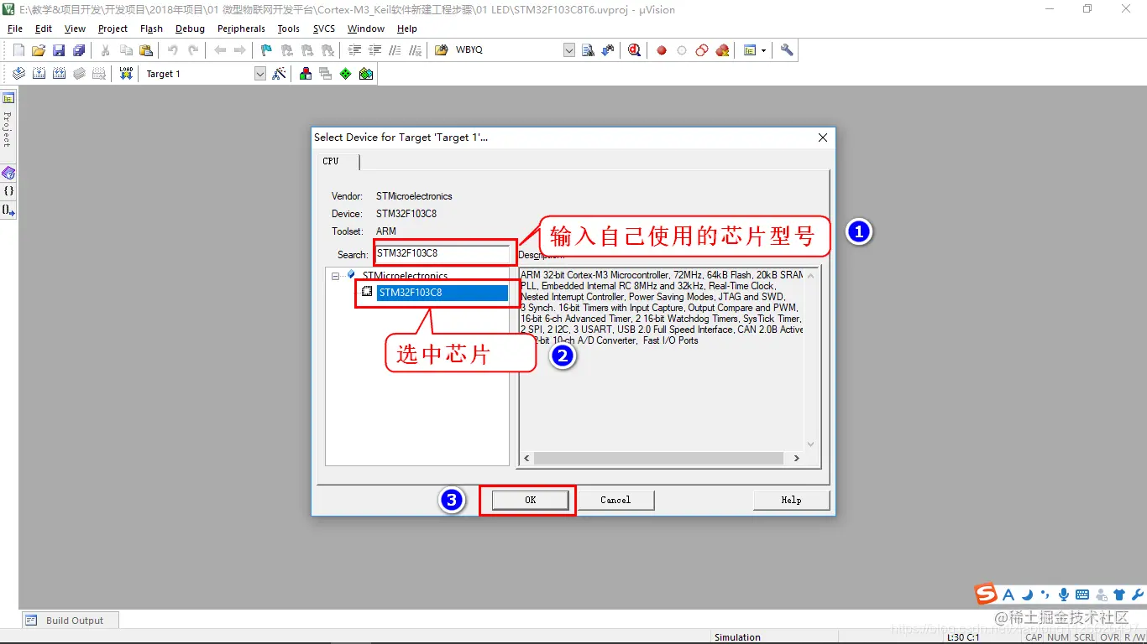Click the Undo arrow icon
This screenshot has height=644, width=1147.
(x=173, y=50)
